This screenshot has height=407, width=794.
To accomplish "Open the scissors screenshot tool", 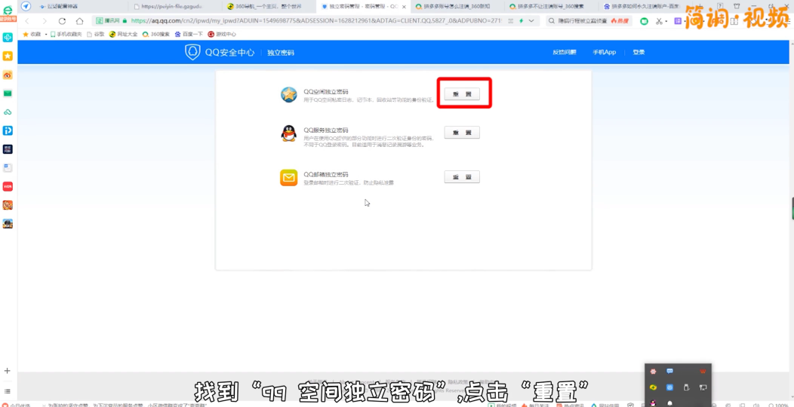I will pos(659,21).
